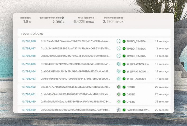
Task: Open block number 13,798,467
Action: (x=29, y=49)
